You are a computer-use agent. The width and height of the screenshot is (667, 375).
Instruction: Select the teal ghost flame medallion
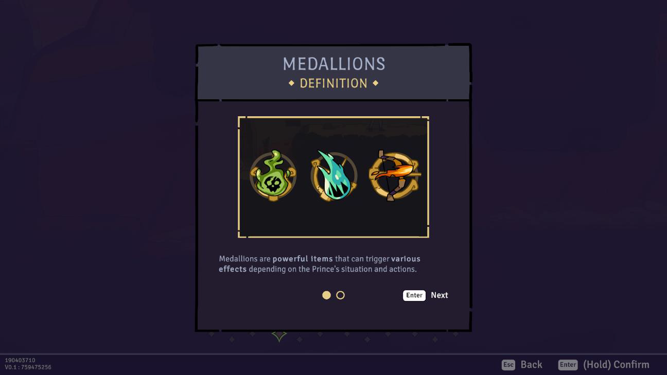(334, 175)
